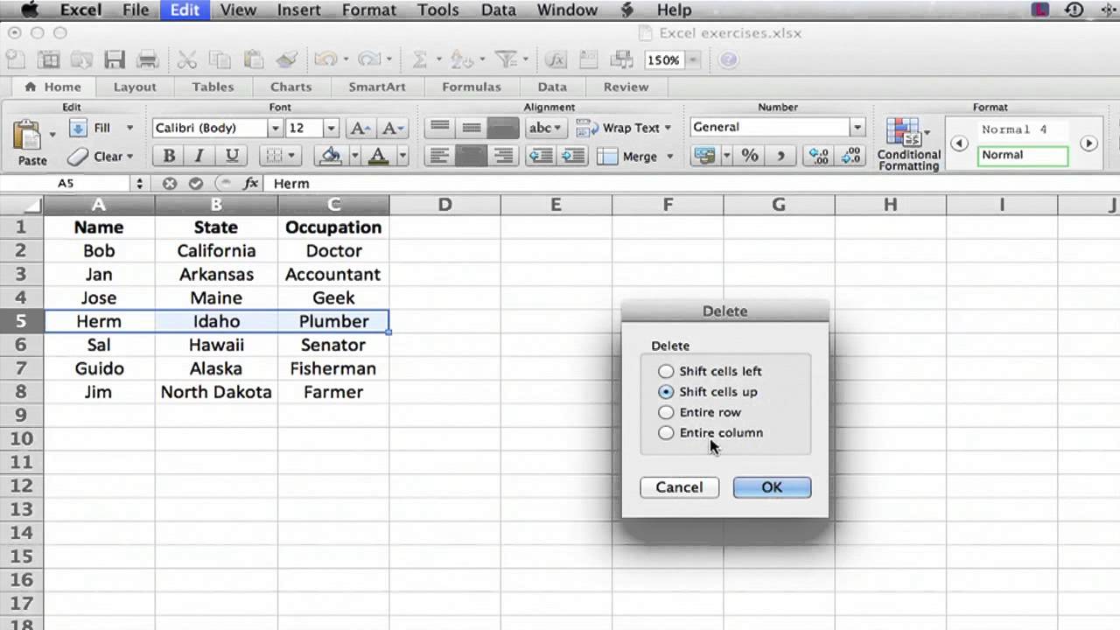Click the Print icon in the toolbar

147,59
